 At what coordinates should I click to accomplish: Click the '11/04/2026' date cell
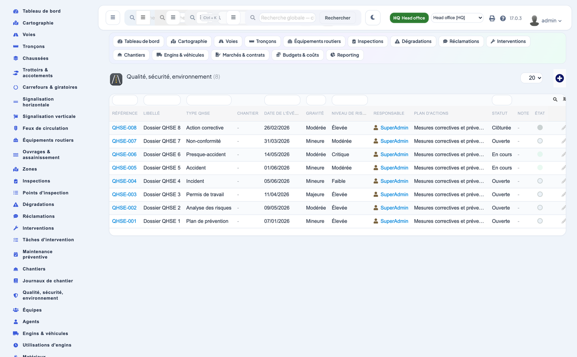(x=277, y=194)
